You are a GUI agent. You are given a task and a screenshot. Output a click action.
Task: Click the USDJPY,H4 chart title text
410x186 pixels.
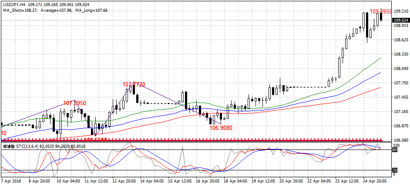14,3
